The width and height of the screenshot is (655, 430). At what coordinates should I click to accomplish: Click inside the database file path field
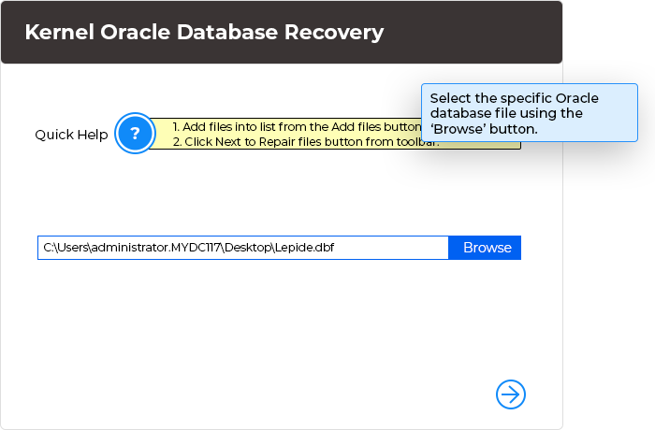(243, 248)
